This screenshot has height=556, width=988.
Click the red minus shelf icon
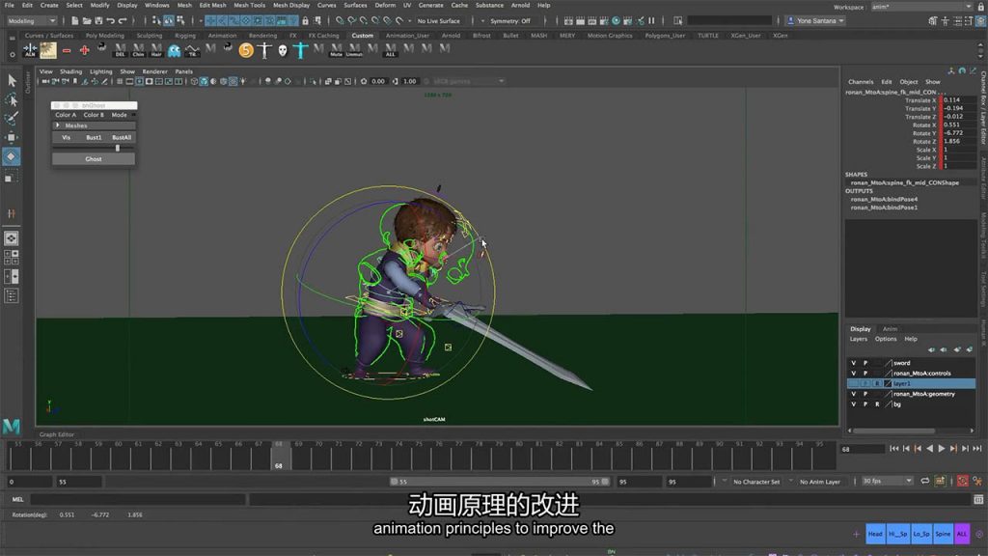(67, 50)
